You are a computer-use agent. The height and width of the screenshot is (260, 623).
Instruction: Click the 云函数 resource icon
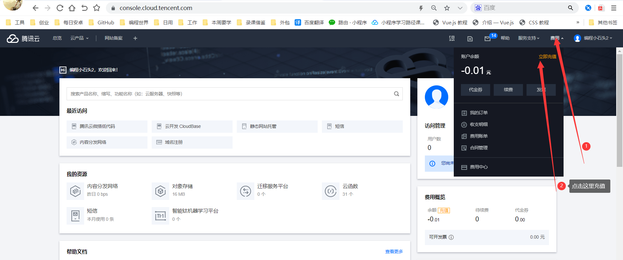pyautogui.click(x=330, y=191)
